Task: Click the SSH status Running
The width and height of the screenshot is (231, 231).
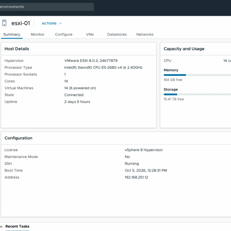Action: click(x=132, y=164)
